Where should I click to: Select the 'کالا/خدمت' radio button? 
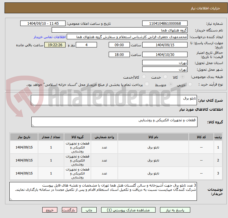(144, 76)
